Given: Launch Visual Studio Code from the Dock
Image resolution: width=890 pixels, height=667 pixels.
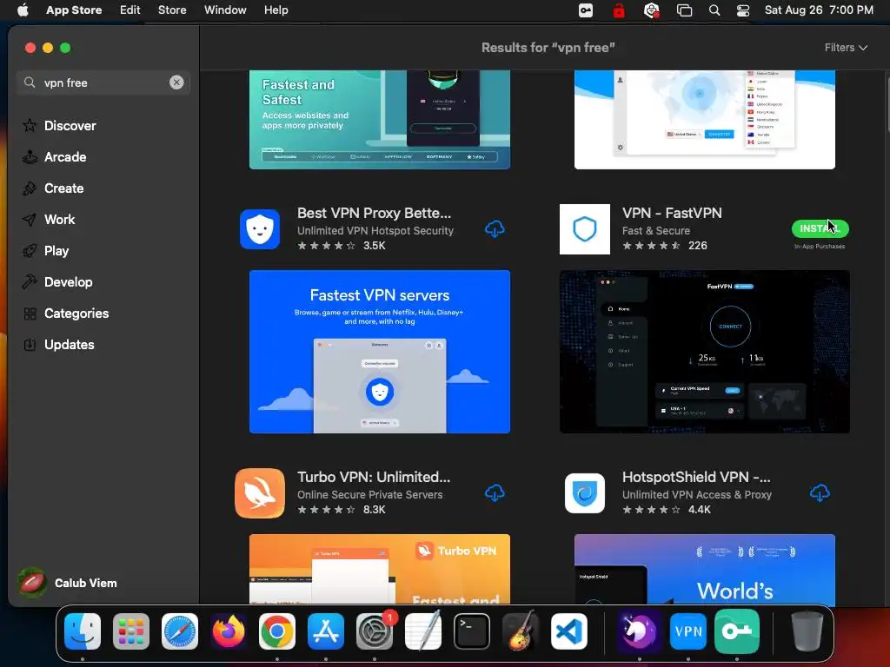Looking at the screenshot, I should click(569, 631).
